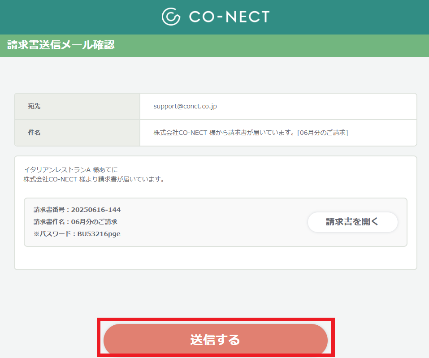Click the 請求書送信メール確認 page heading
The image size is (429, 358).
coord(61,45)
